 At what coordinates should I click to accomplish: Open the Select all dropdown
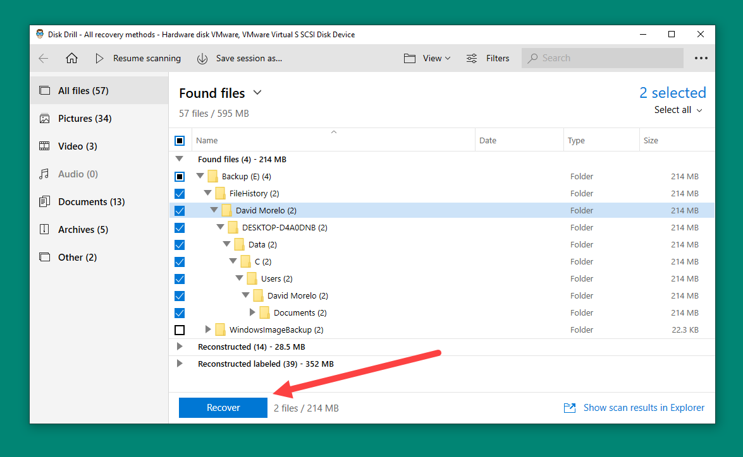coord(678,110)
